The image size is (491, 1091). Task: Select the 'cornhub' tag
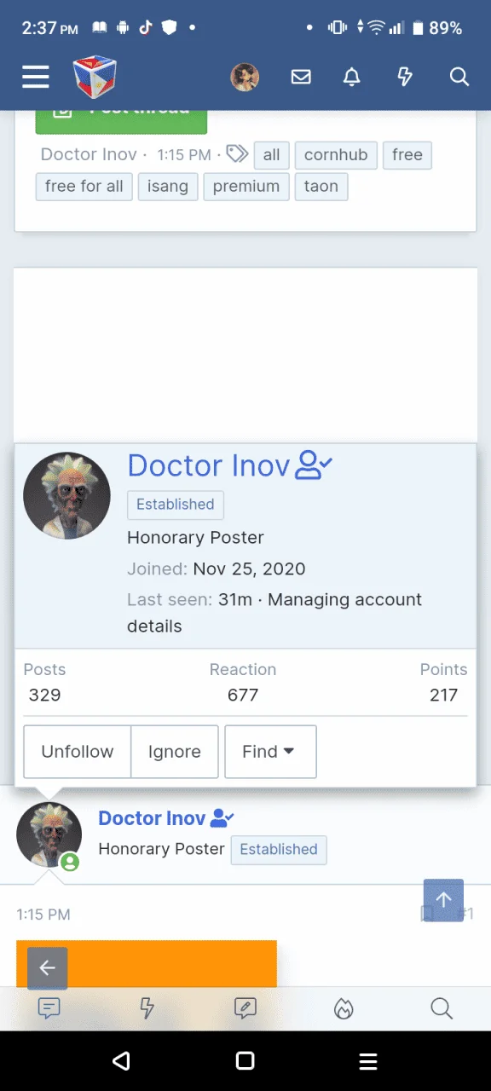click(336, 155)
